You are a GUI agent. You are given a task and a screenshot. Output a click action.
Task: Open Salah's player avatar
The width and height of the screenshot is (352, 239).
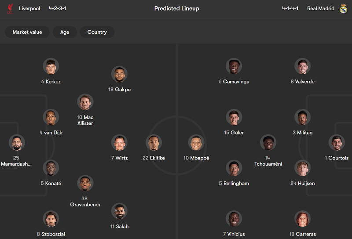(x=119, y=211)
